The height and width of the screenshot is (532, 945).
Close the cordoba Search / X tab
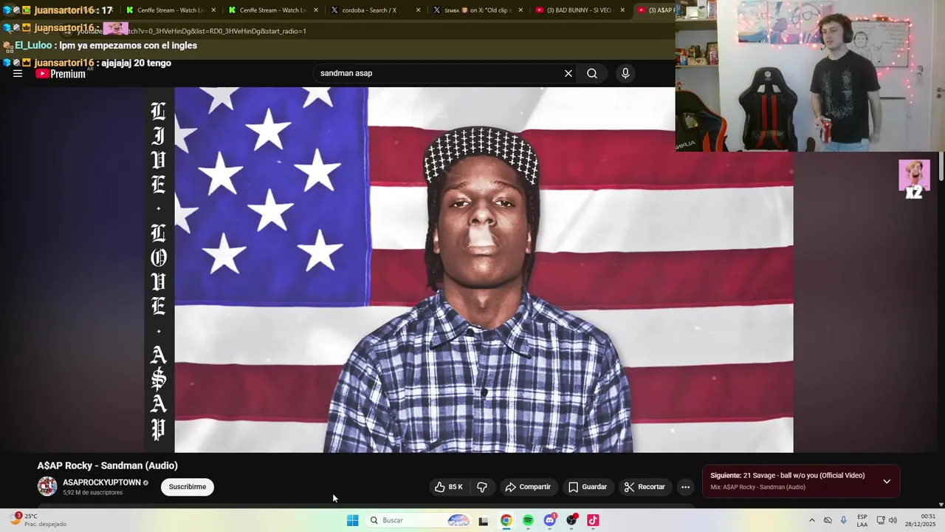[x=418, y=10]
